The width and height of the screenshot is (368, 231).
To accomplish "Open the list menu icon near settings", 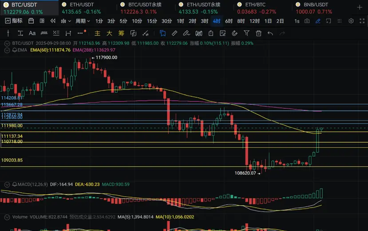I will point(340,21).
